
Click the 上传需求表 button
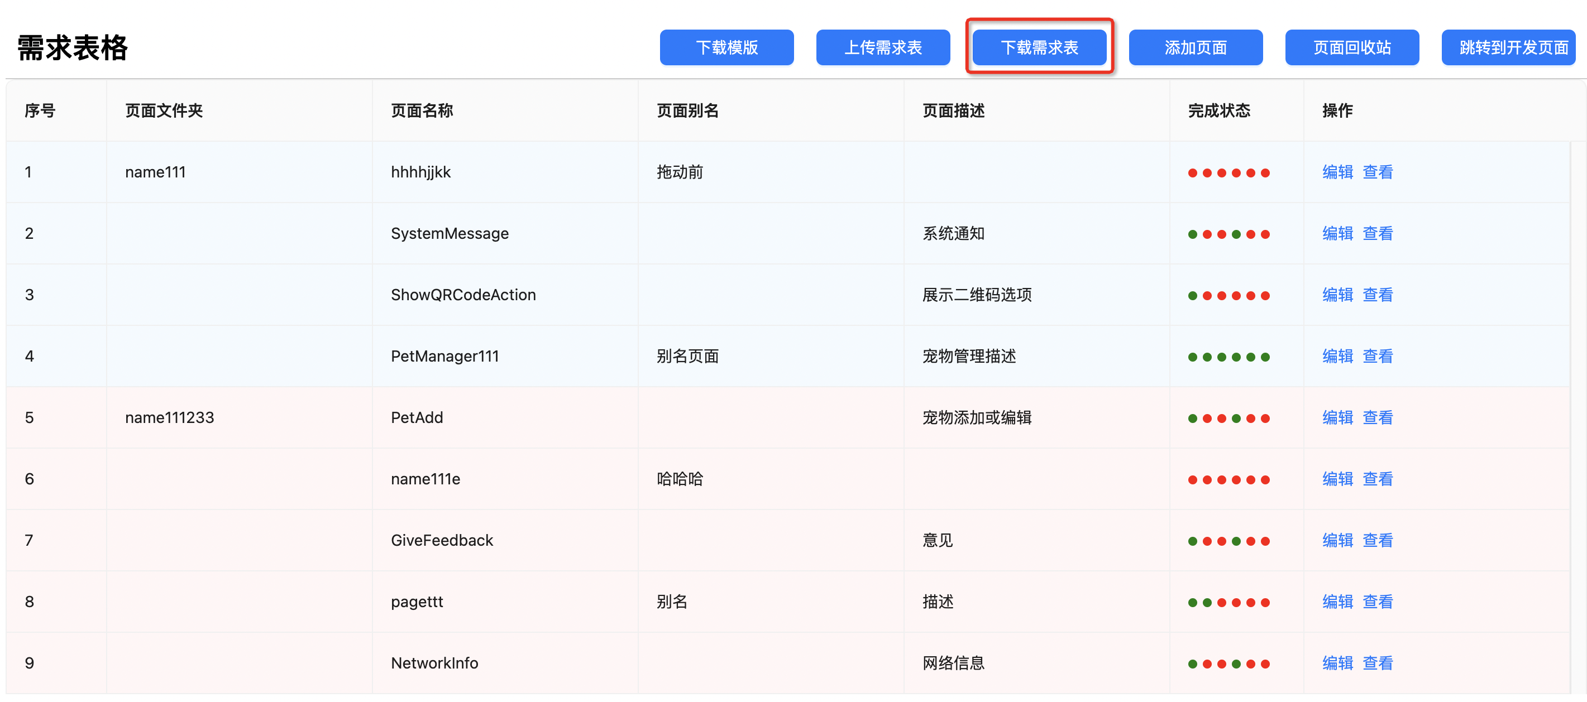pyautogui.click(x=882, y=47)
